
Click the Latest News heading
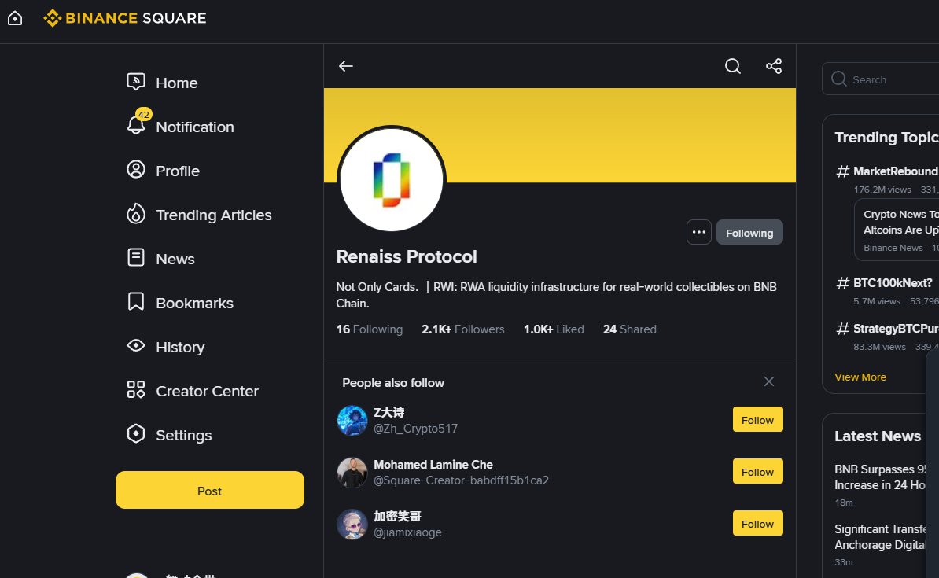878,436
